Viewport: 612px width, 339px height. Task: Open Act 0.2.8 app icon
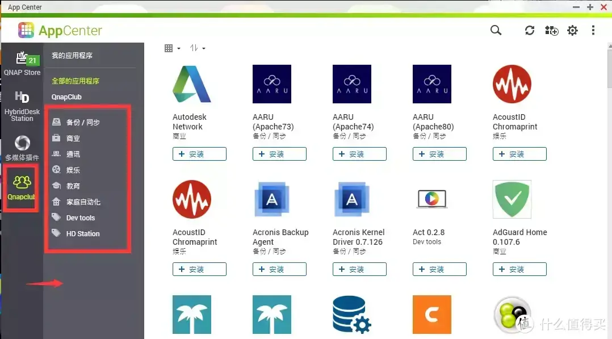point(431,199)
